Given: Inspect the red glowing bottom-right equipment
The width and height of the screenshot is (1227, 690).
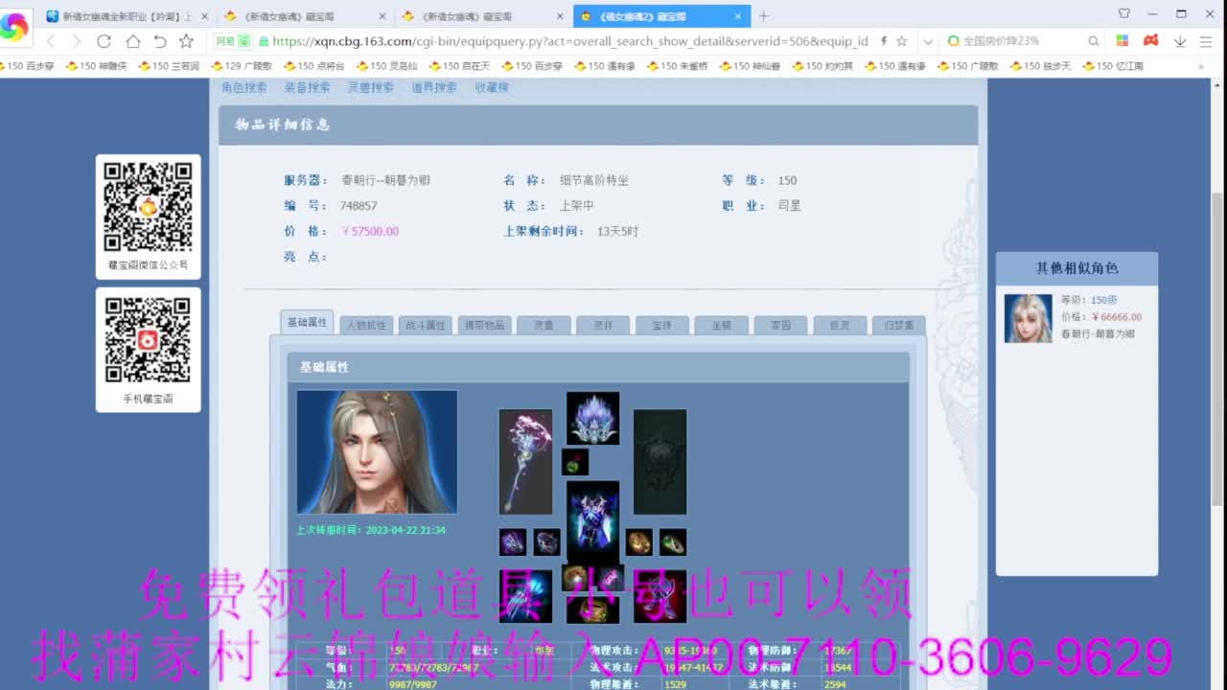Looking at the screenshot, I should tap(660, 596).
